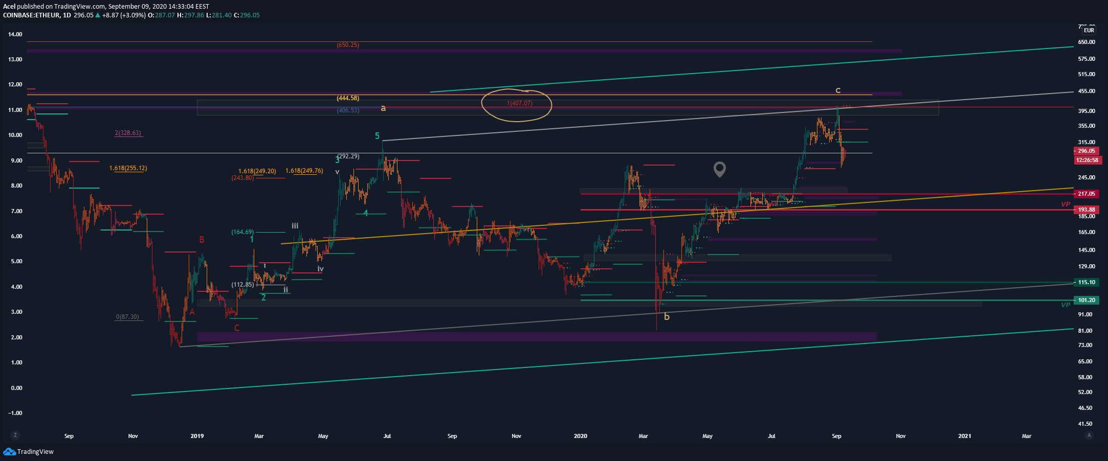This screenshot has height=461, width=1108.
Task: Select the (406.53) level label
Action: tap(348, 110)
